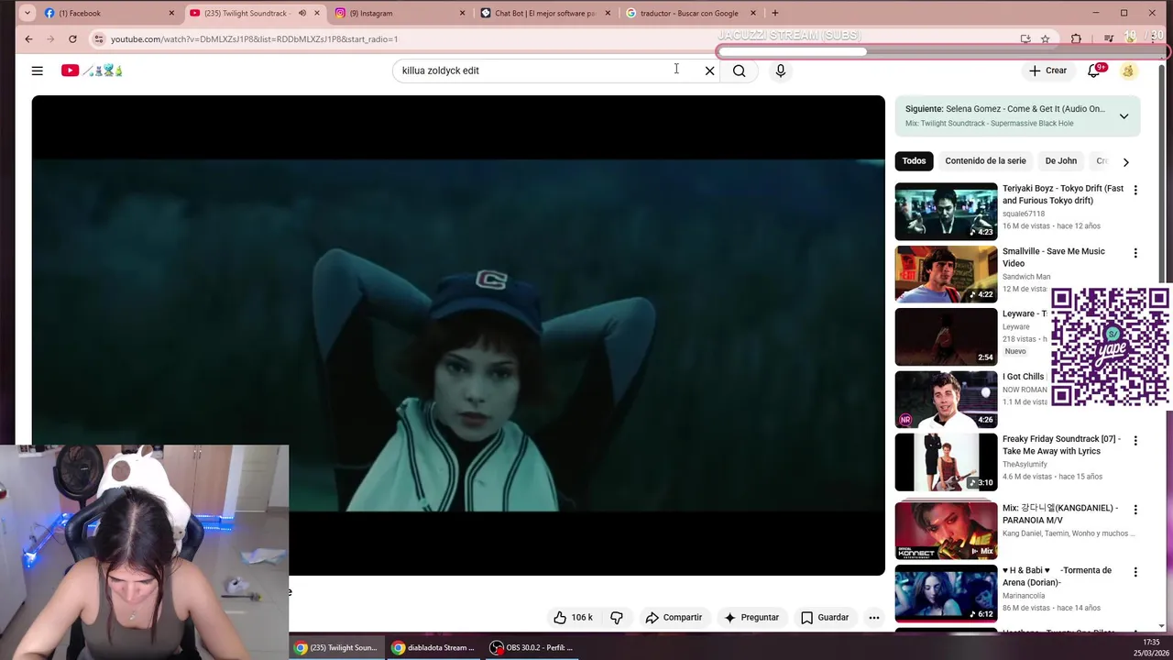Open the tab search dropdown arrow

(27, 13)
